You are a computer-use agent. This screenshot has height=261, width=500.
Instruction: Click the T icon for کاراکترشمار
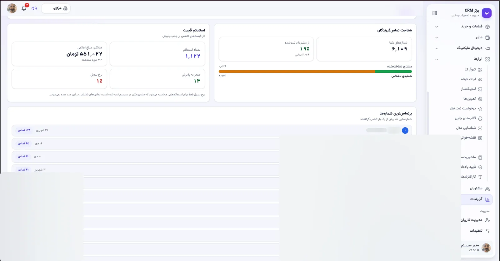coord(480,177)
